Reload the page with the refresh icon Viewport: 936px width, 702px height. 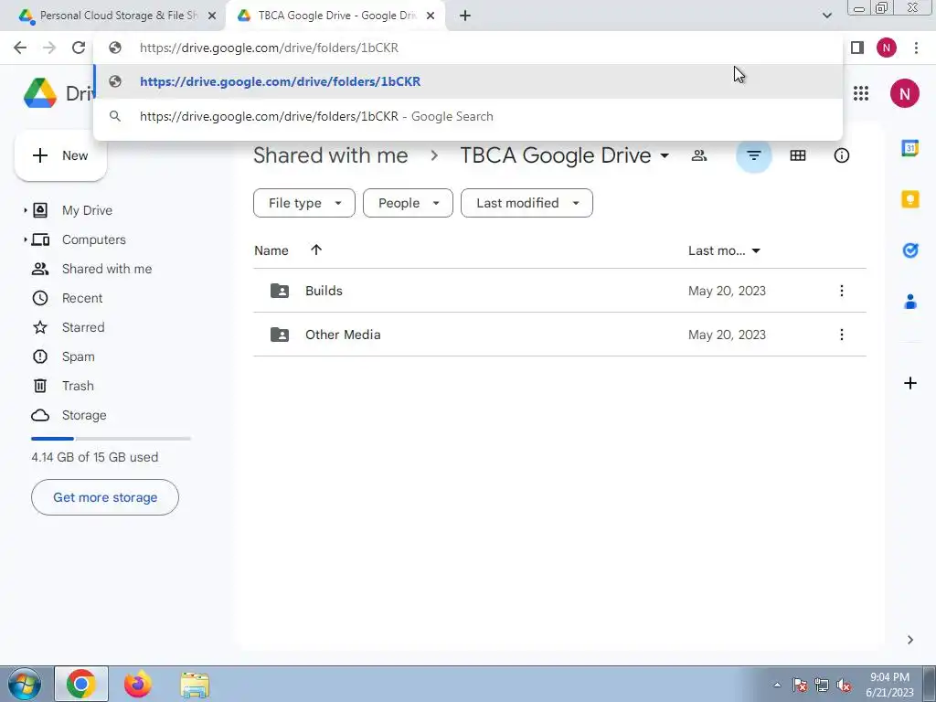pos(79,48)
